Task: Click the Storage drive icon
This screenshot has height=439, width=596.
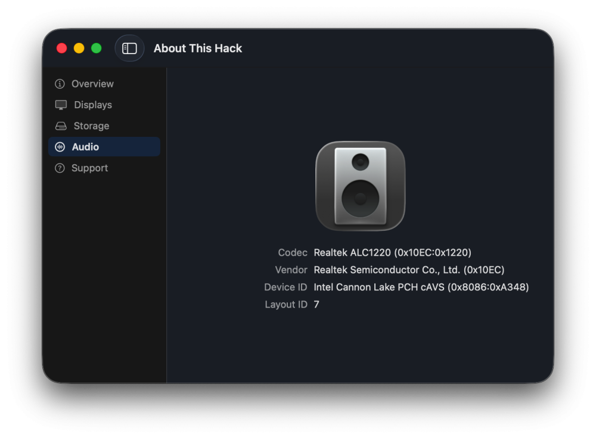Action: (61, 126)
